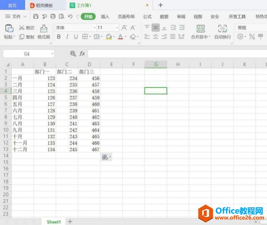Apply percent style format
Viewport: 267px width, 225px height.
(252, 37)
